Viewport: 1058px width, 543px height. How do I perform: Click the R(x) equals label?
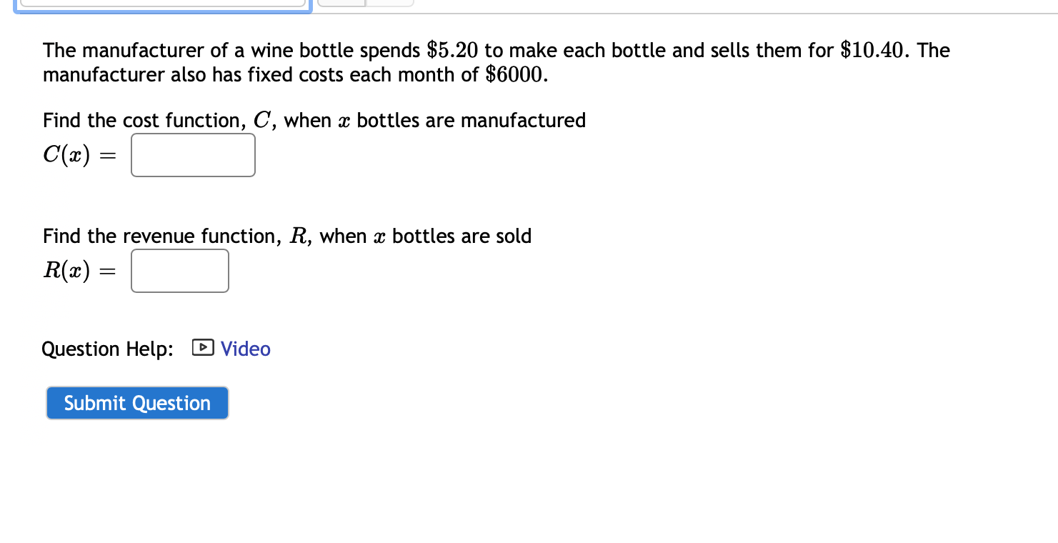[80, 270]
